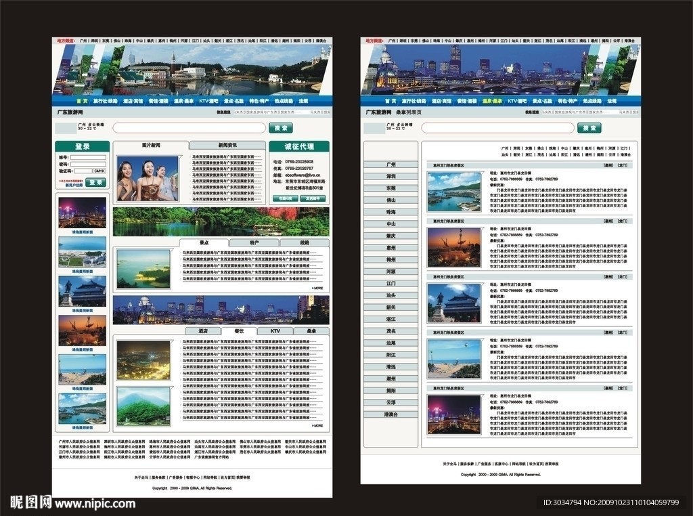Image resolution: width=693 pixels, height=516 pixels.
Task: Select 珠海 in right page city sidebar
Action: (390, 212)
